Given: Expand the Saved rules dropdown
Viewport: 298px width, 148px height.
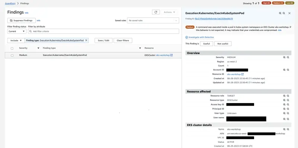Looking at the screenshot, I should point(153,20).
